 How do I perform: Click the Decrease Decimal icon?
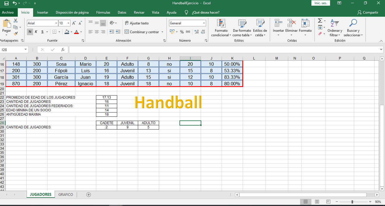click(x=203, y=32)
